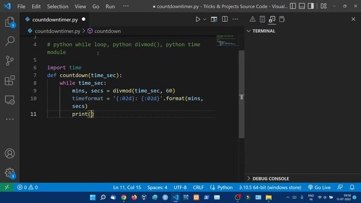This screenshot has height=203, width=361.
Task: Show the Output panel icon
Action: [x=262, y=19]
